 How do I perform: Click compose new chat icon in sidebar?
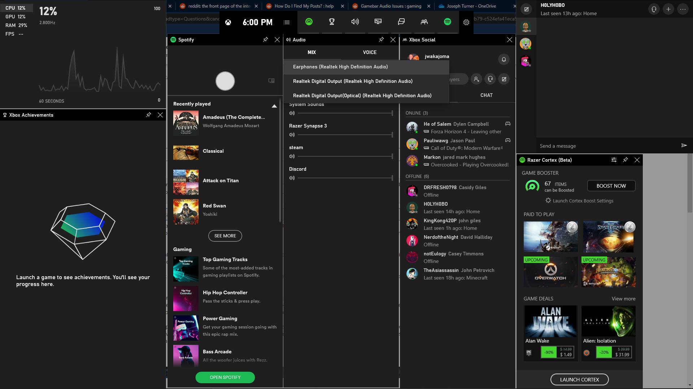point(526,9)
